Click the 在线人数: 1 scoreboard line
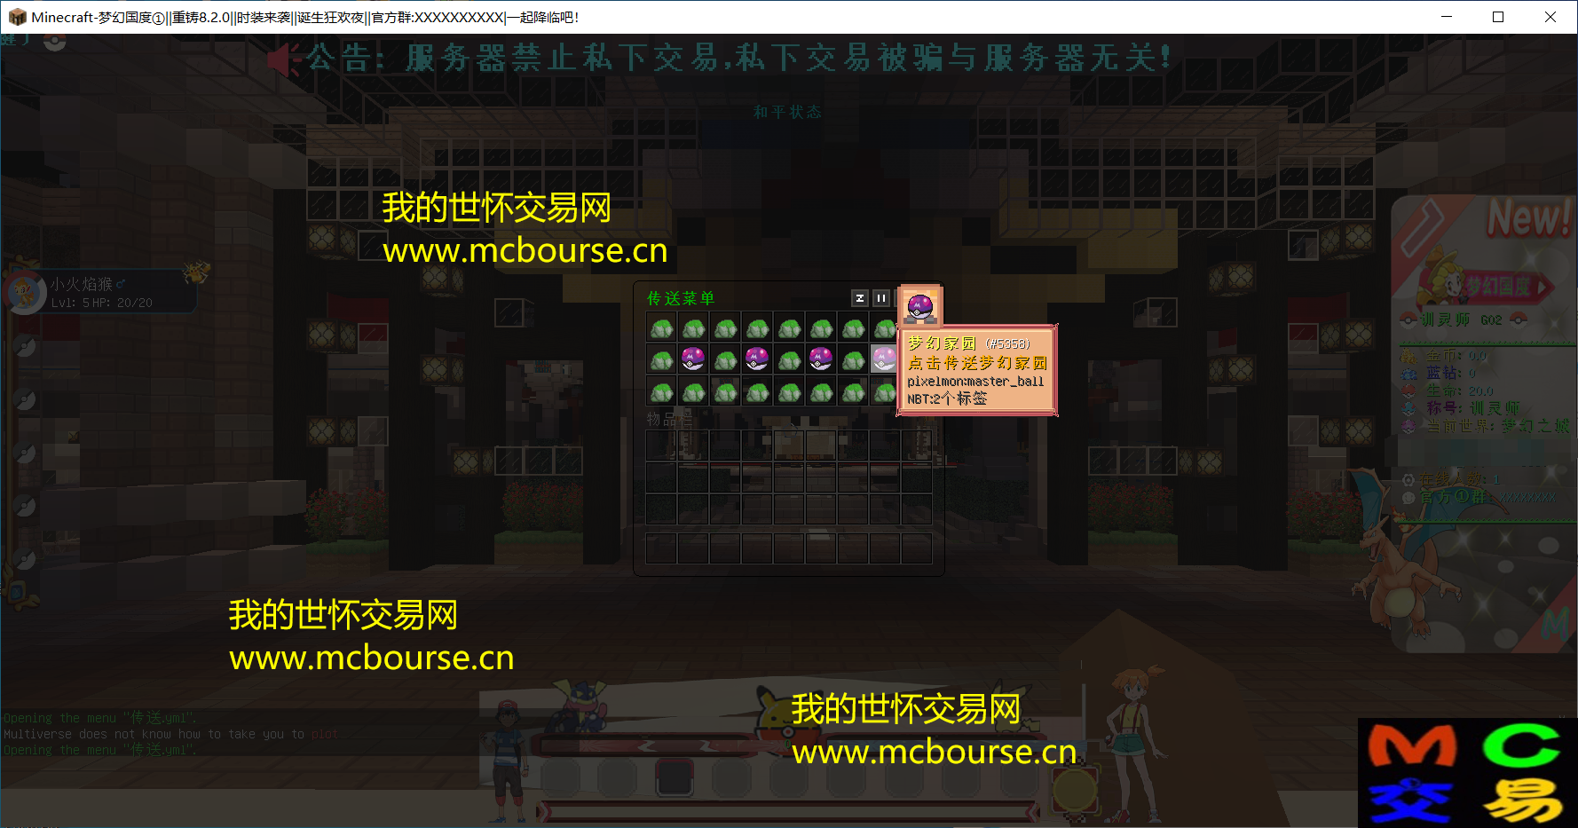 coord(1452,479)
